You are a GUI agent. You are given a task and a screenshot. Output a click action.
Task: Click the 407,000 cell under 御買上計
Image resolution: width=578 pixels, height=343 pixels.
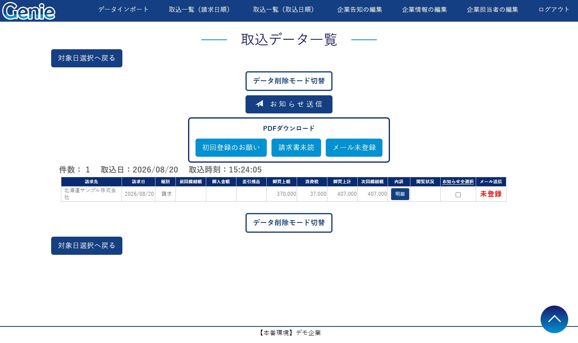point(342,194)
